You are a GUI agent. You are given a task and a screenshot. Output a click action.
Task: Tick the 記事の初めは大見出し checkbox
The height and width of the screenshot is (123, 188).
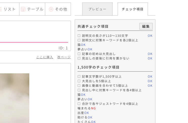pyautogui.click(x=79, y=54)
